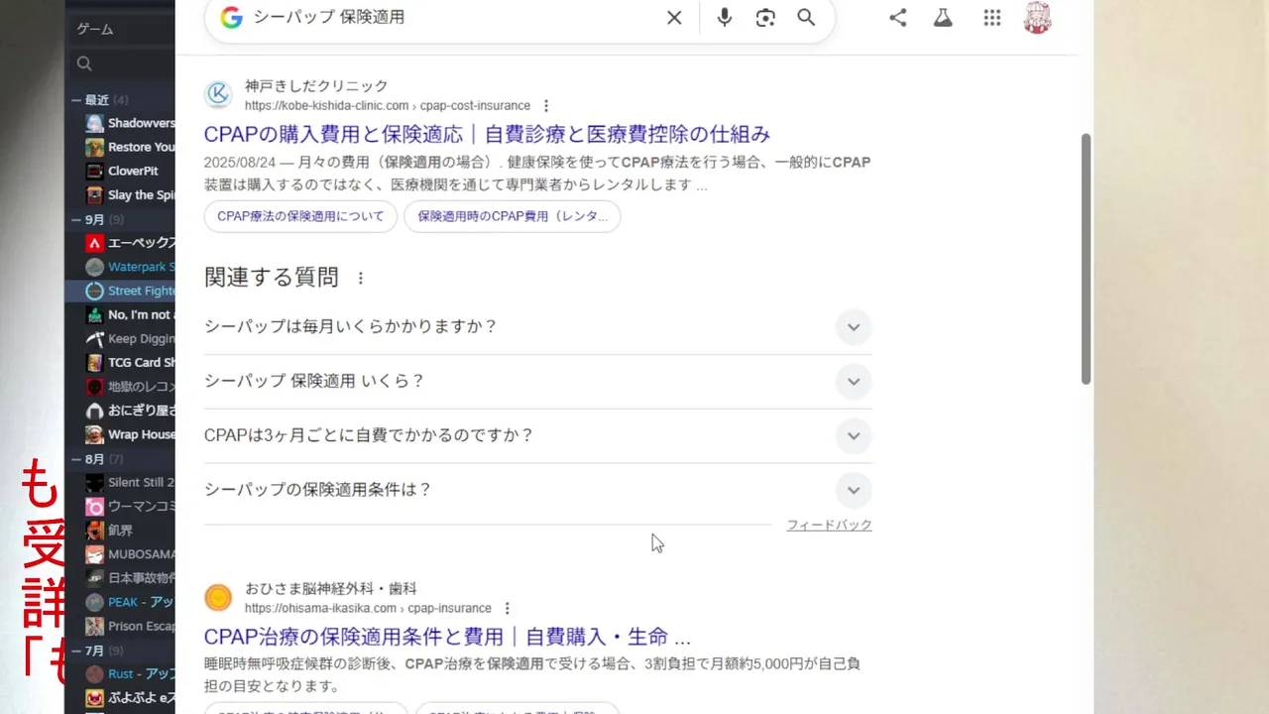Select CloverPit game icon in Steam list
The height and width of the screenshot is (714, 1269).
(94, 171)
